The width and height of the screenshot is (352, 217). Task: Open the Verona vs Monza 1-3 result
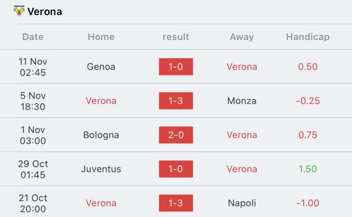click(x=176, y=101)
